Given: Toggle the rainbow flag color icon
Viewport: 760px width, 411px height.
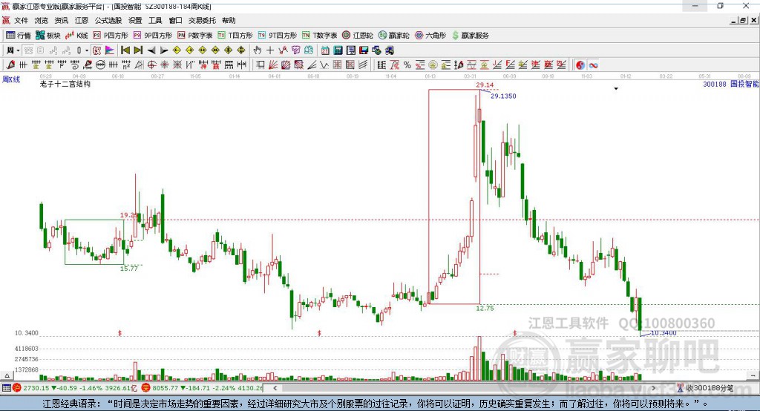Looking at the screenshot, I should [x=110, y=50].
